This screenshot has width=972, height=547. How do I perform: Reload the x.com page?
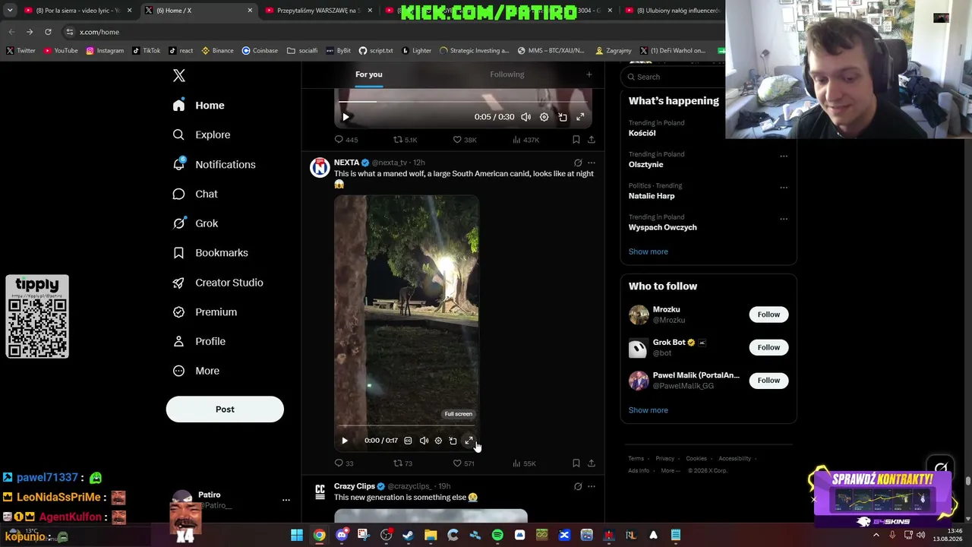(x=48, y=32)
